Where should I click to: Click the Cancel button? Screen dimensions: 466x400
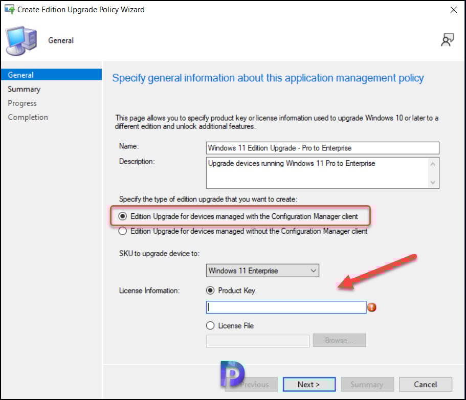click(425, 384)
